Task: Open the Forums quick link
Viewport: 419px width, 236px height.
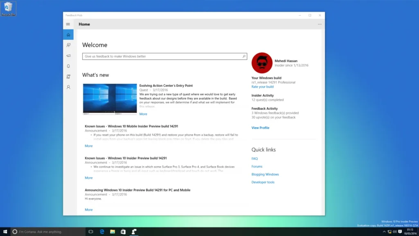Action: (257, 166)
